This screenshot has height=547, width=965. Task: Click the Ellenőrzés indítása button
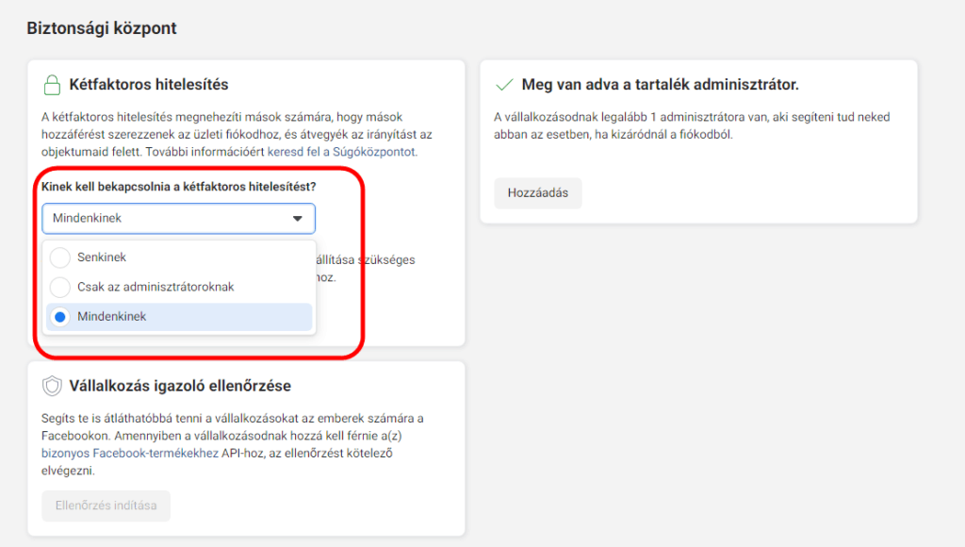pyautogui.click(x=106, y=506)
